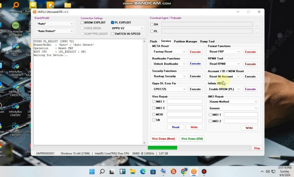Click the Vivo Repair SN input field
Viewport: 294px width, 177px height.
click(x=185, y=120)
